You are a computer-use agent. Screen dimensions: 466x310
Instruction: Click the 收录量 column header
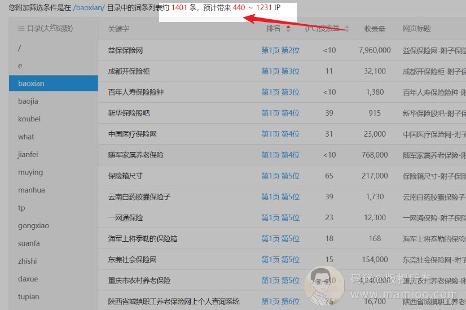tap(375, 29)
